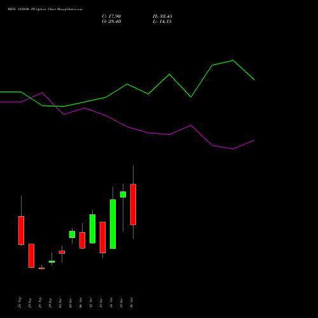Click the close value C: 17.90
The height and width of the screenshot is (318, 318).
(111, 17)
